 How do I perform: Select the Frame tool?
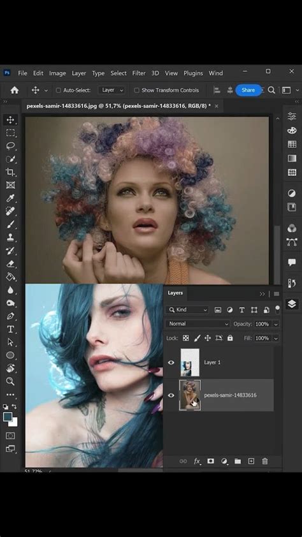[x=10, y=186]
